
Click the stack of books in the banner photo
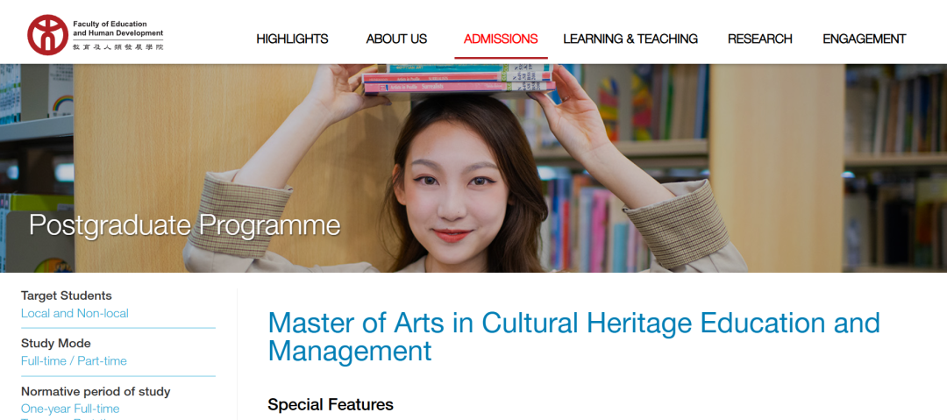coord(458,80)
